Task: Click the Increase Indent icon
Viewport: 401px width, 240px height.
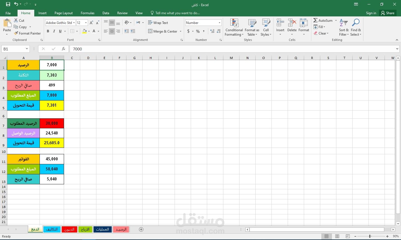Action: click(133, 31)
